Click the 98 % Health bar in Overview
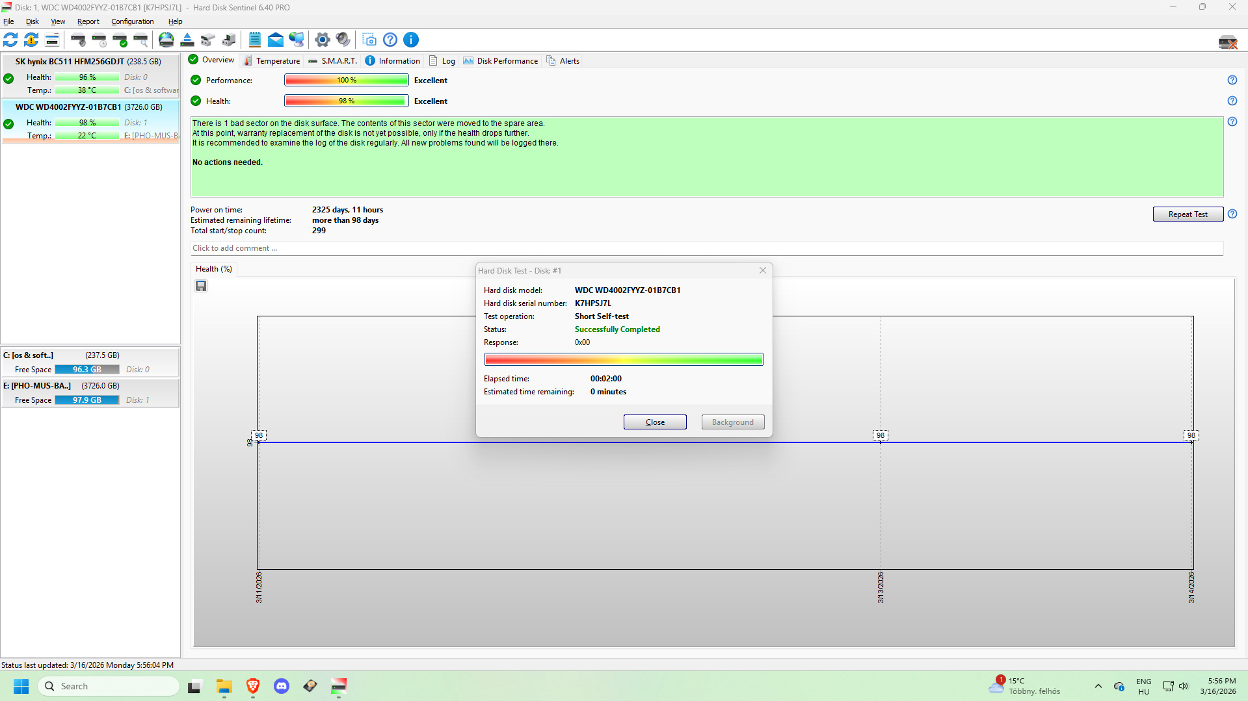The height and width of the screenshot is (701, 1248). (347, 101)
